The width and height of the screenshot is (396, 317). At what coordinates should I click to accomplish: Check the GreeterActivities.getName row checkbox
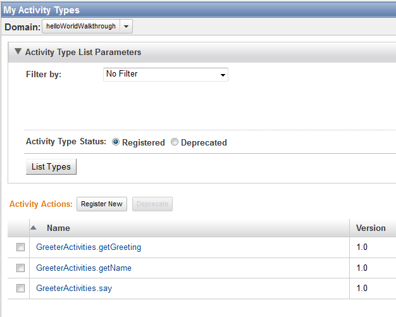[21, 268]
